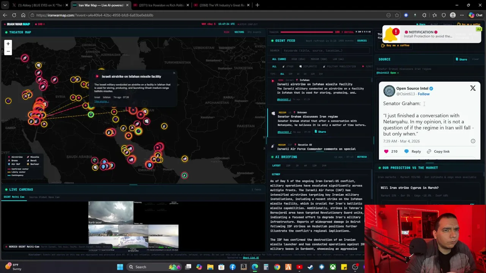Click the green marker on the map
The height and width of the screenshot is (273, 486).
click(x=91, y=115)
